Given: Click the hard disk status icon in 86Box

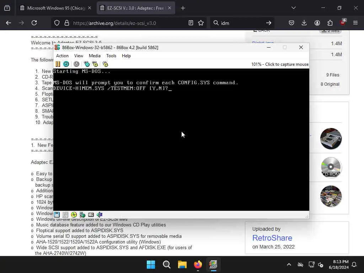Looking at the screenshot, I should (x=91, y=215).
